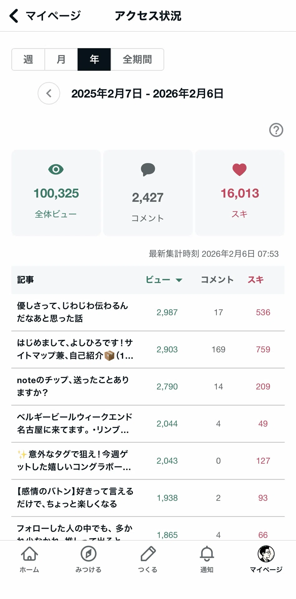Tap the スキ heart card

click(240, 193)
